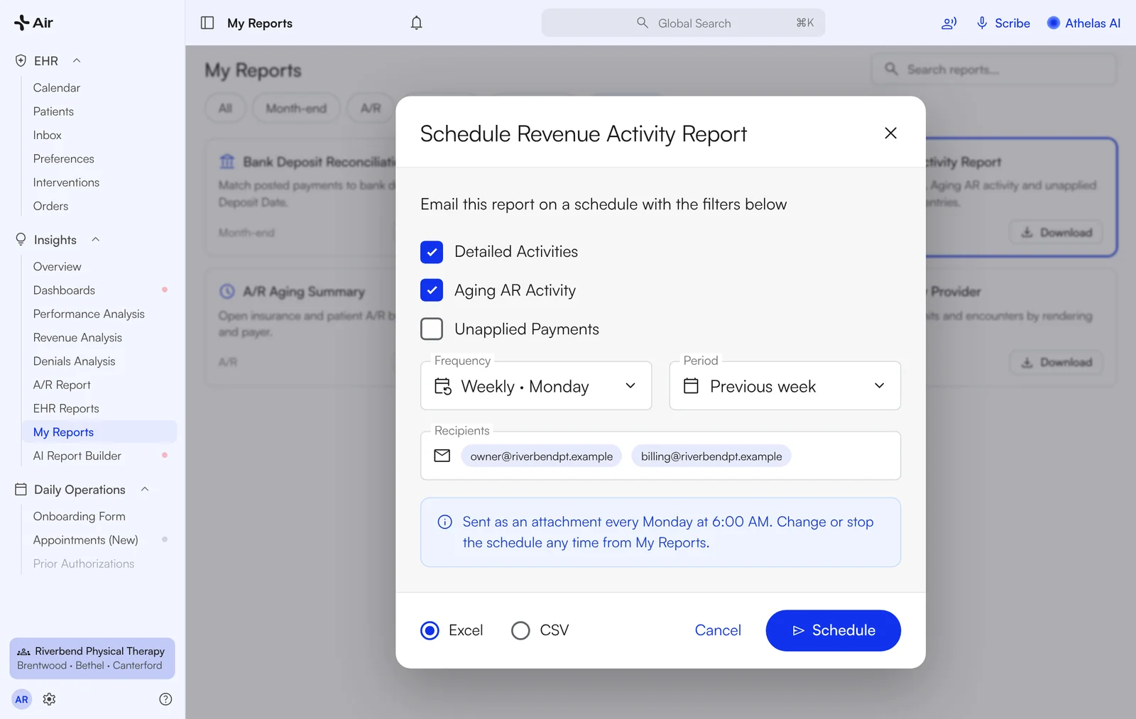This screenshot has height=719, width=1136.
Task: Open Prior Authorizations in the sidebar
Action: tap(84, 564)
